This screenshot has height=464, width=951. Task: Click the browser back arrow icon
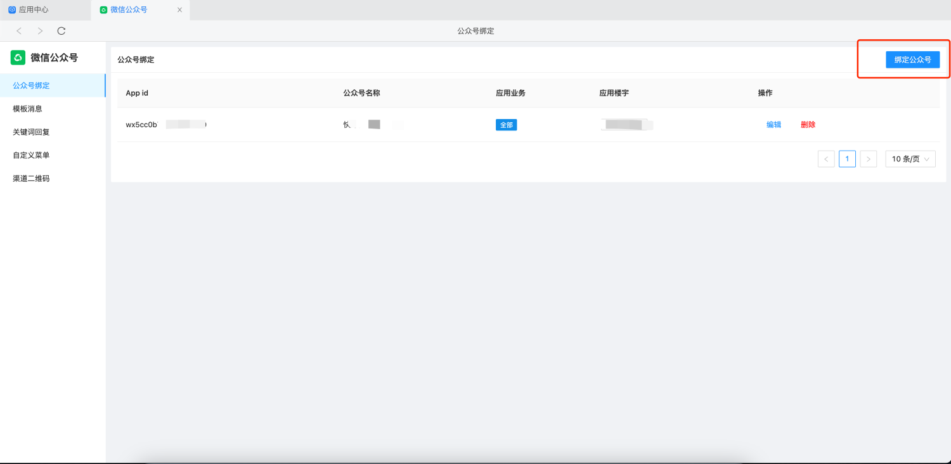[19, 31]
